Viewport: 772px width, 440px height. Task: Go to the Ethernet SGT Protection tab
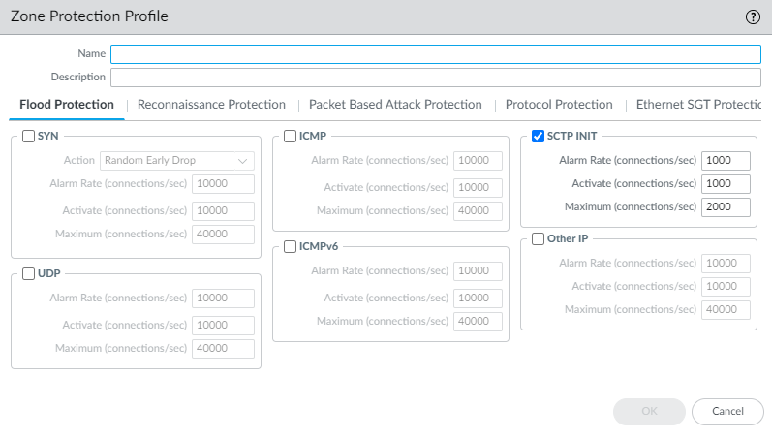[x=697, y=105]
